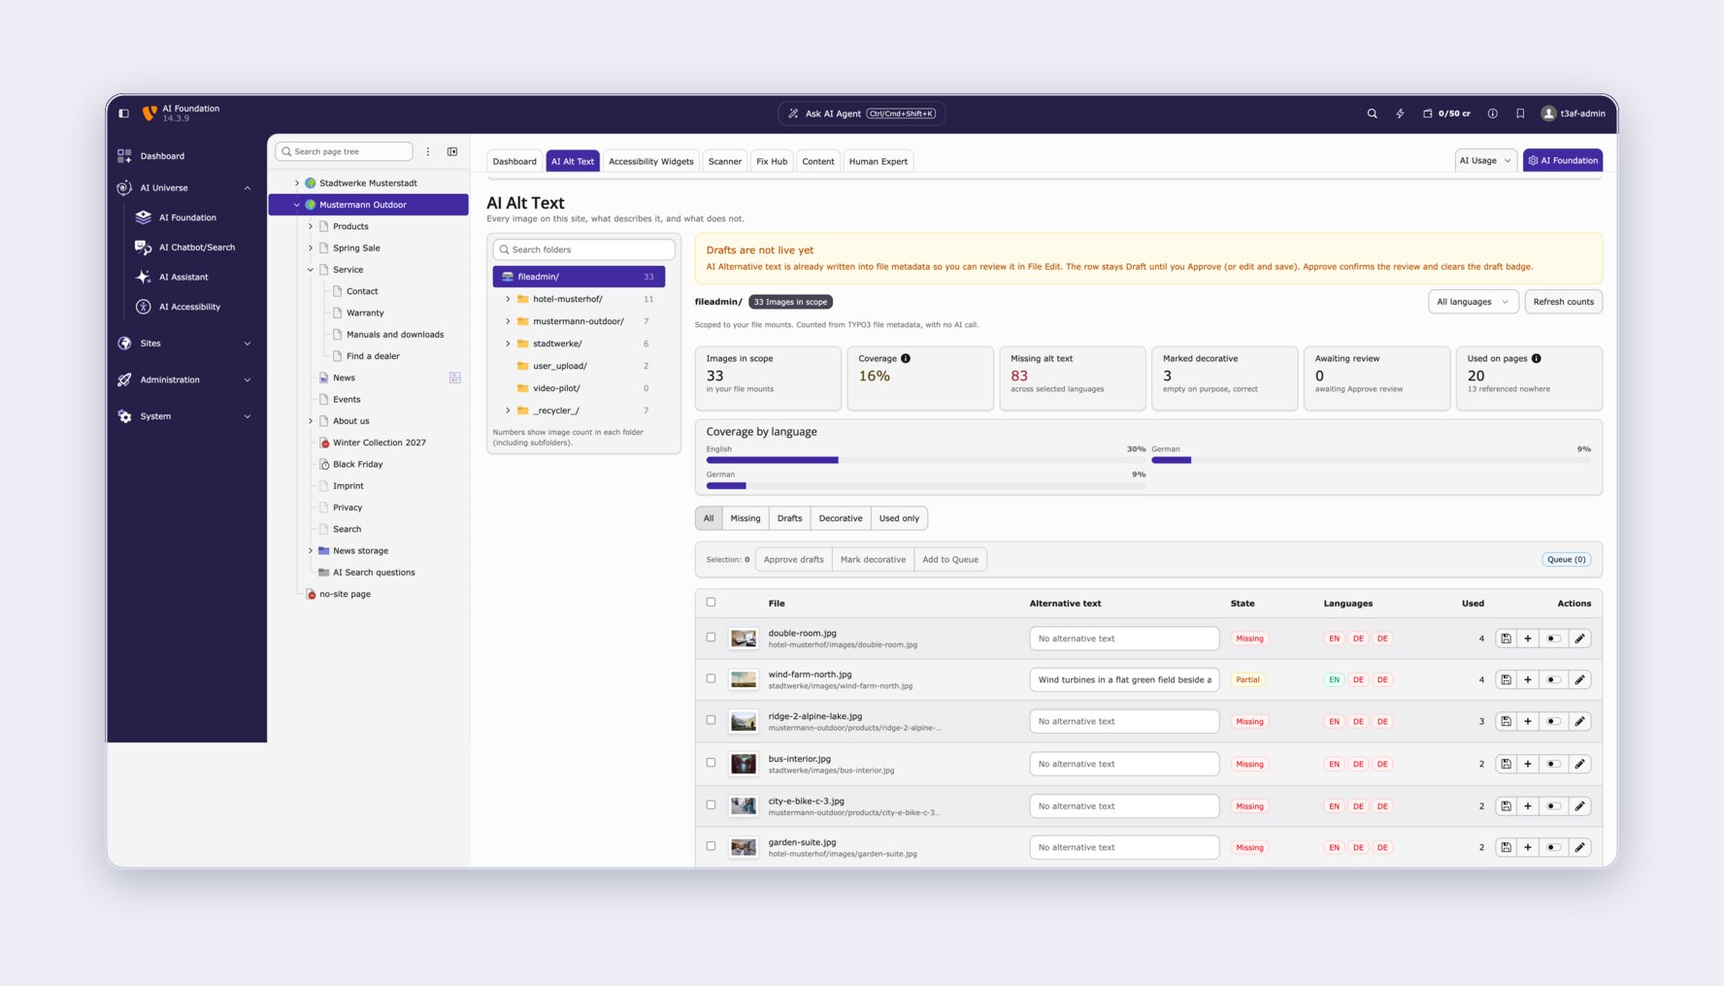Viewport: 1724px width, 986px height.
Task: Open the AI Usage dropdown
Action: coord(1484,161)
